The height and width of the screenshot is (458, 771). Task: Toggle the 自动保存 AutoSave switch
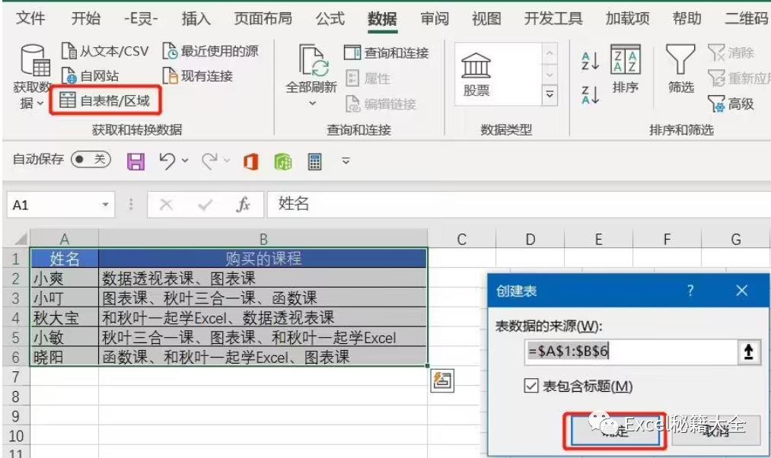click(91, 160)
